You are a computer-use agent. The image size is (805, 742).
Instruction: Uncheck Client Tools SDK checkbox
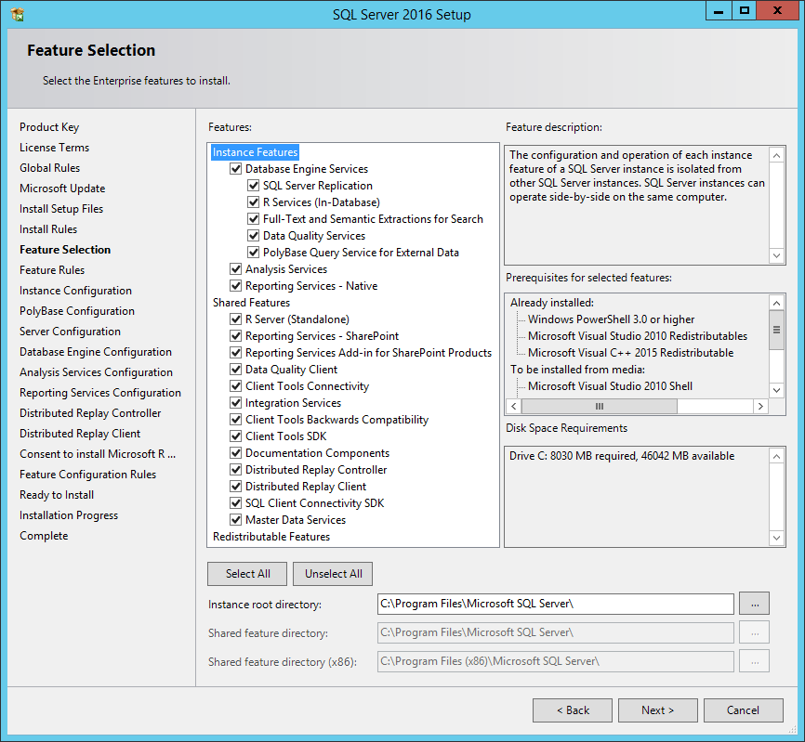(x=236, y=436)
